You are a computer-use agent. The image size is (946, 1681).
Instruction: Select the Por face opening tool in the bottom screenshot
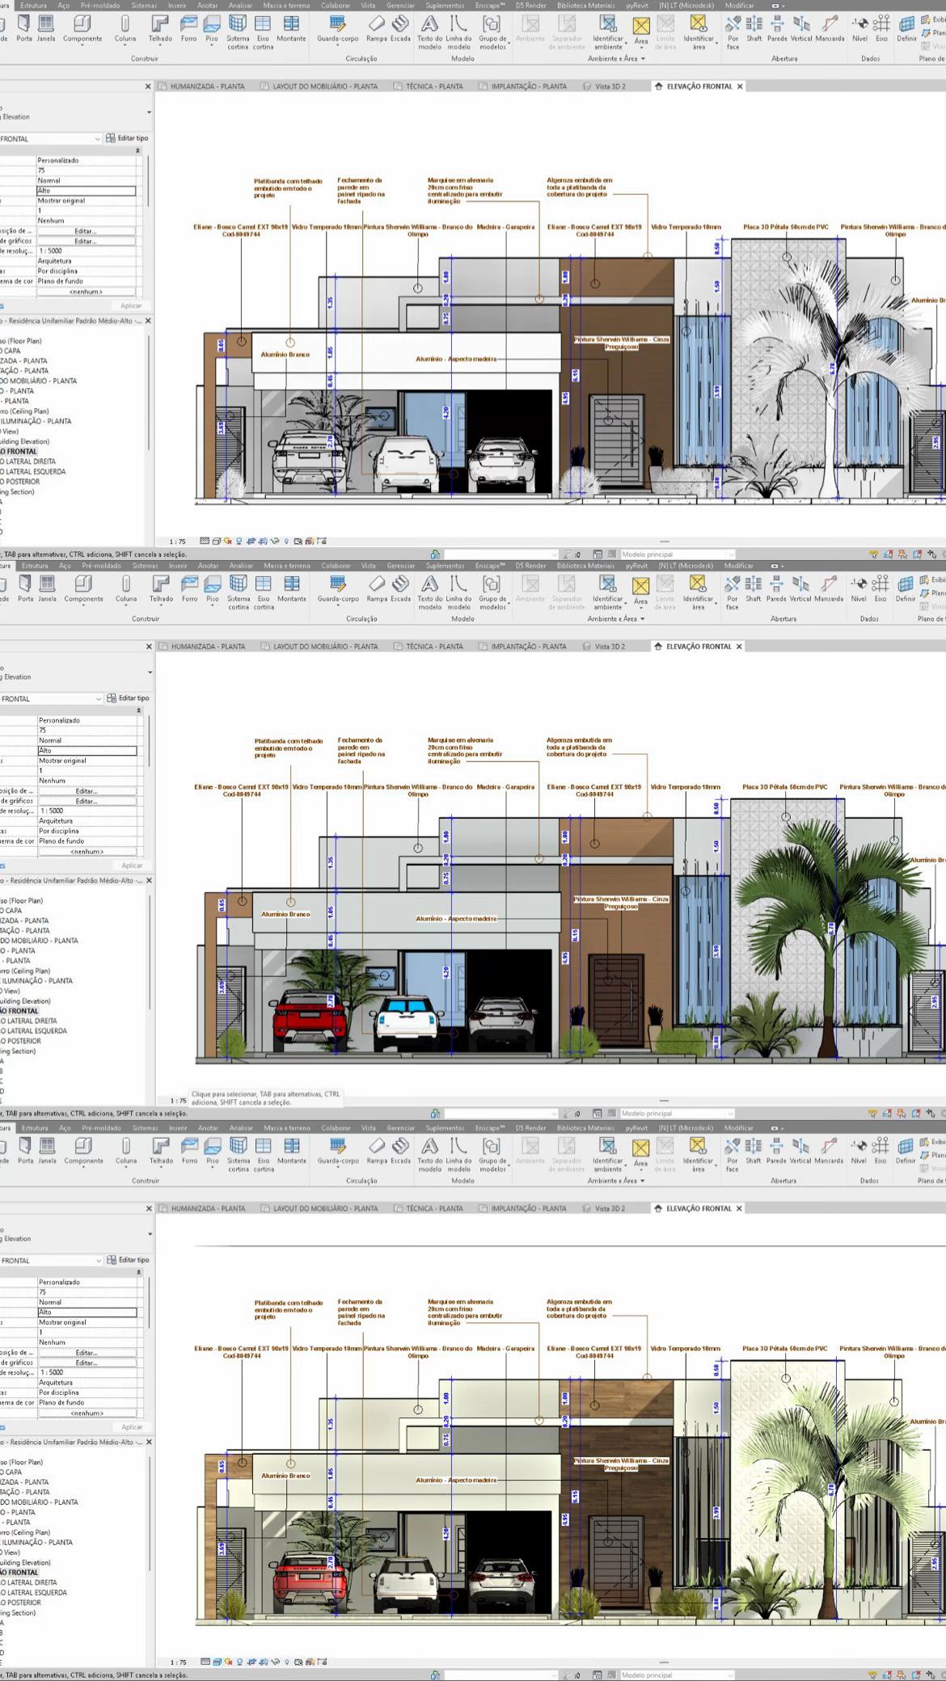point(733,1154)
